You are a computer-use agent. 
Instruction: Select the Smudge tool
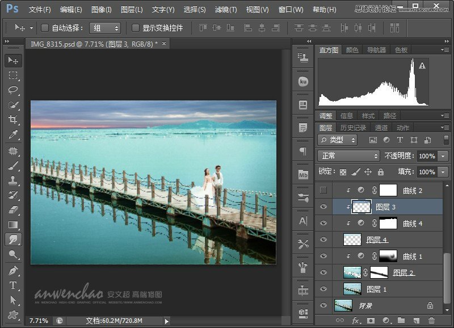(13, 239)
